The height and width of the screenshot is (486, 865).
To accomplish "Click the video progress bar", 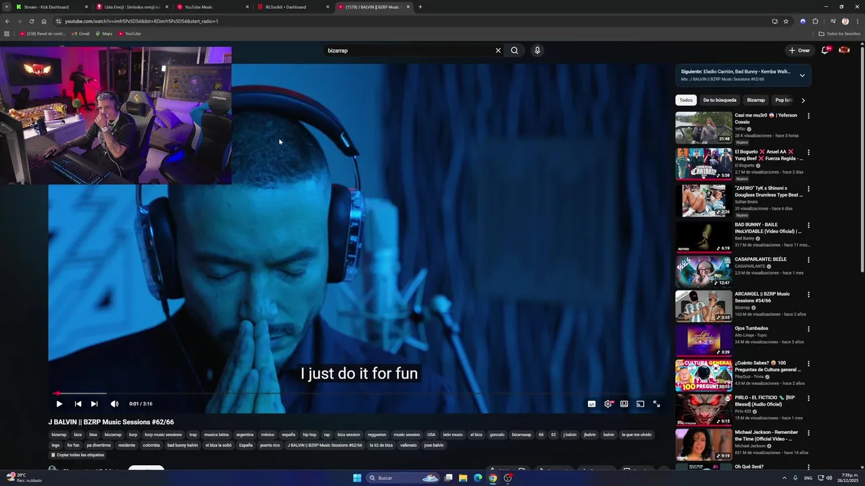I will click(358, 393).
